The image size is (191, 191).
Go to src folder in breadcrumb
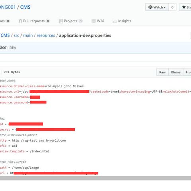[x=16, y=35]
